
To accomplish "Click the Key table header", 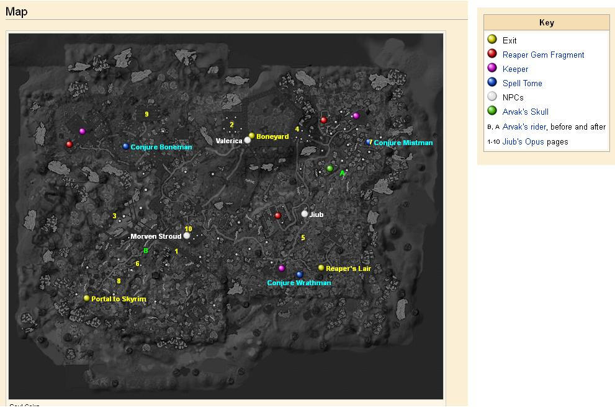I will tap(546, 22).
